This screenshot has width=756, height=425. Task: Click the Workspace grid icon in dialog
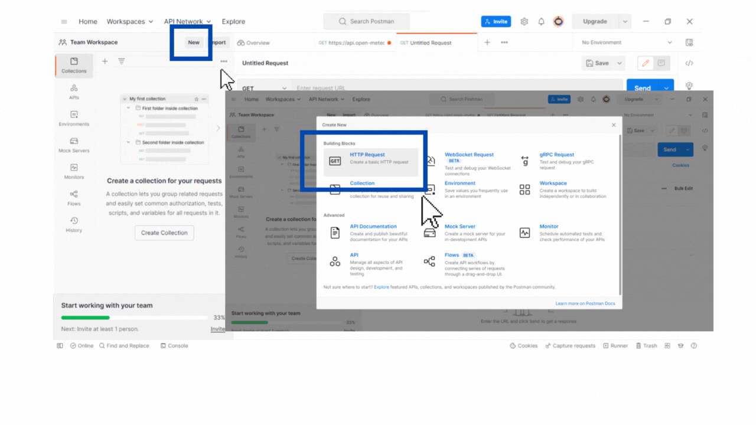pyautogui.click(x=524, y=189)
